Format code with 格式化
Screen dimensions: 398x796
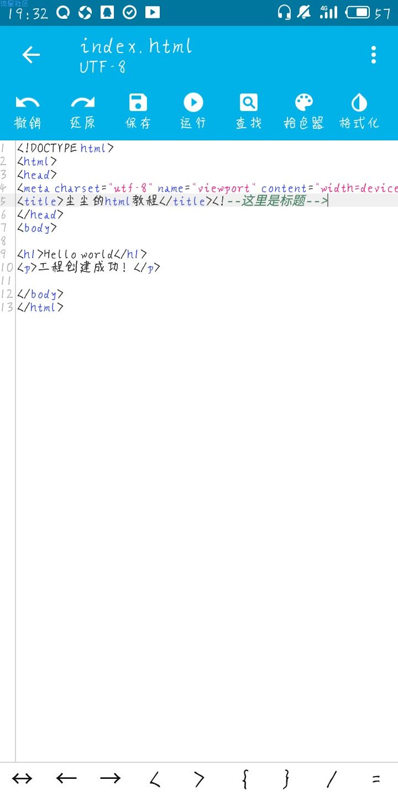[359, 112]
